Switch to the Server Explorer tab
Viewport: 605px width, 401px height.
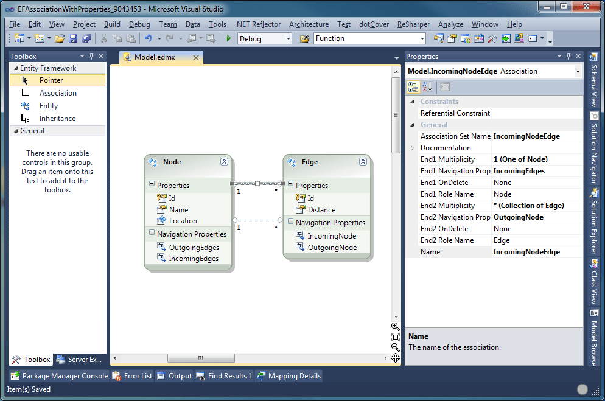pyautogui.click(x=80, y=360)
